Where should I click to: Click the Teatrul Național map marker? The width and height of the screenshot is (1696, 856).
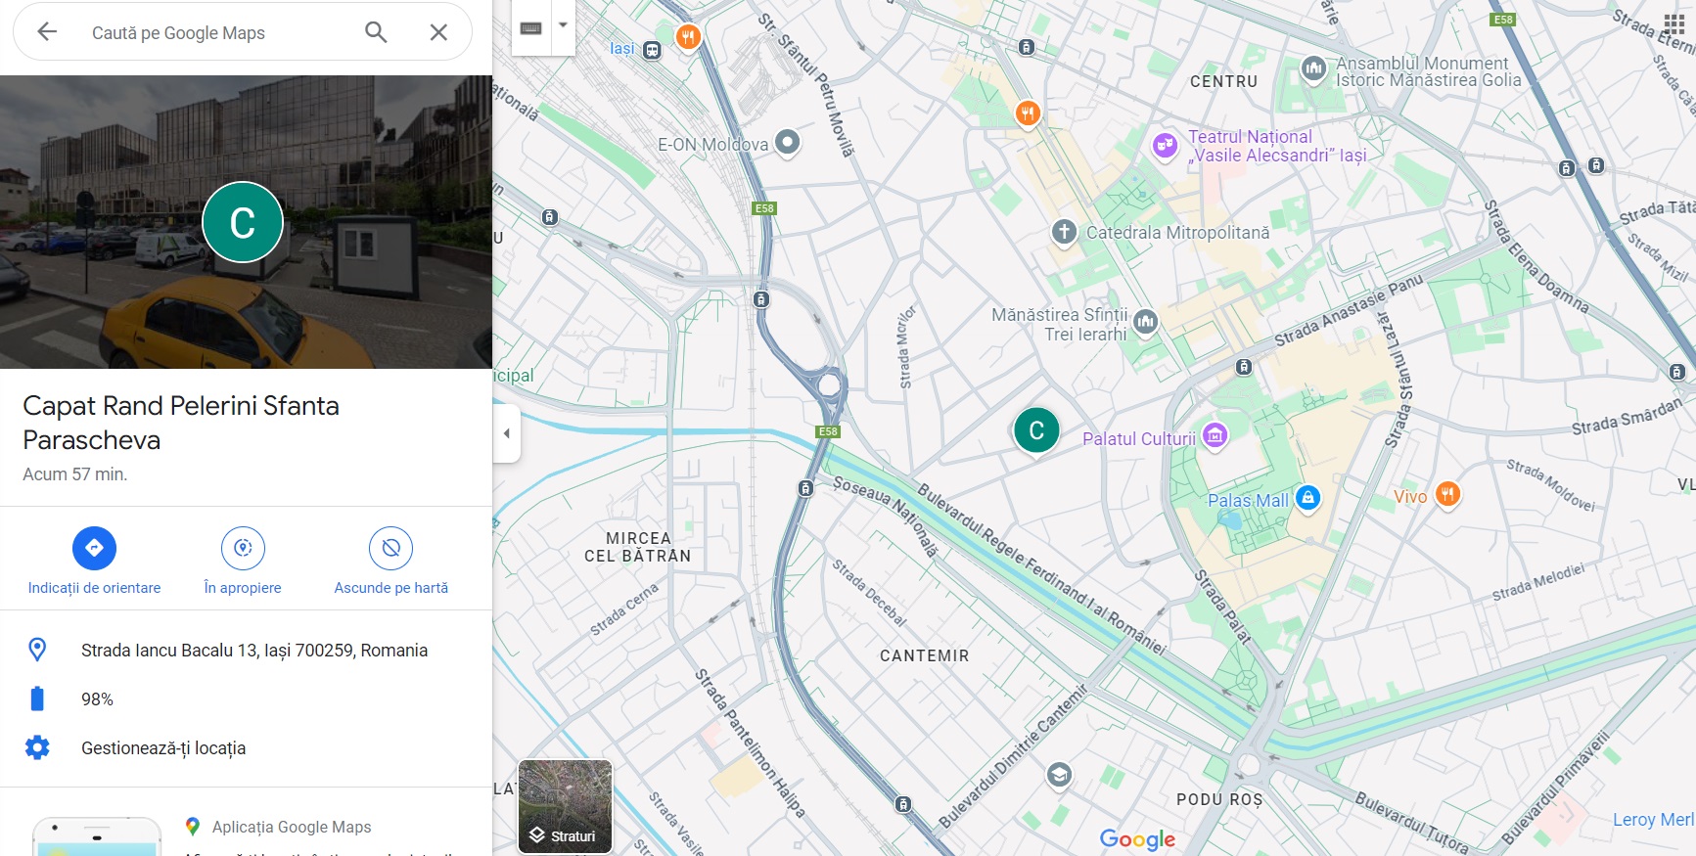(1164, 146)
